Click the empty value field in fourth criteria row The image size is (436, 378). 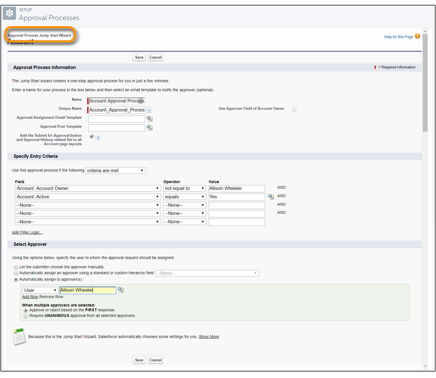point(237,214)
